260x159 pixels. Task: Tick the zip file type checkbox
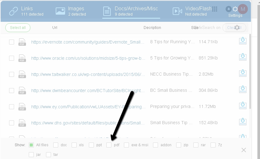click(179, 145)
